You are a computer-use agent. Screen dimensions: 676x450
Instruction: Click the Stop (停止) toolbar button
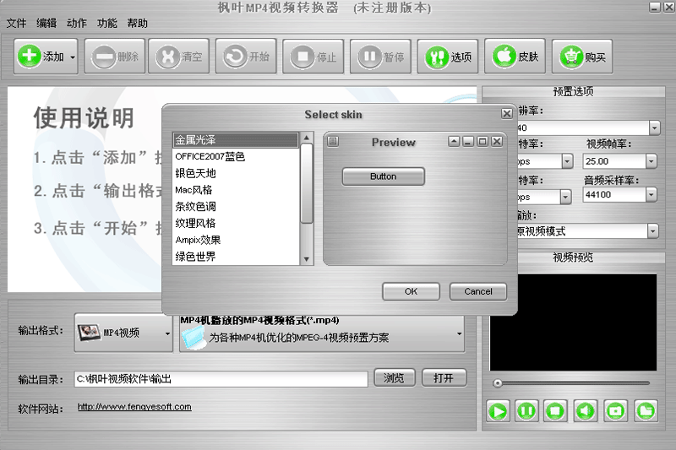(313, 57)
